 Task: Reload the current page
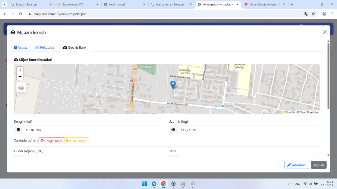[21, 14]
